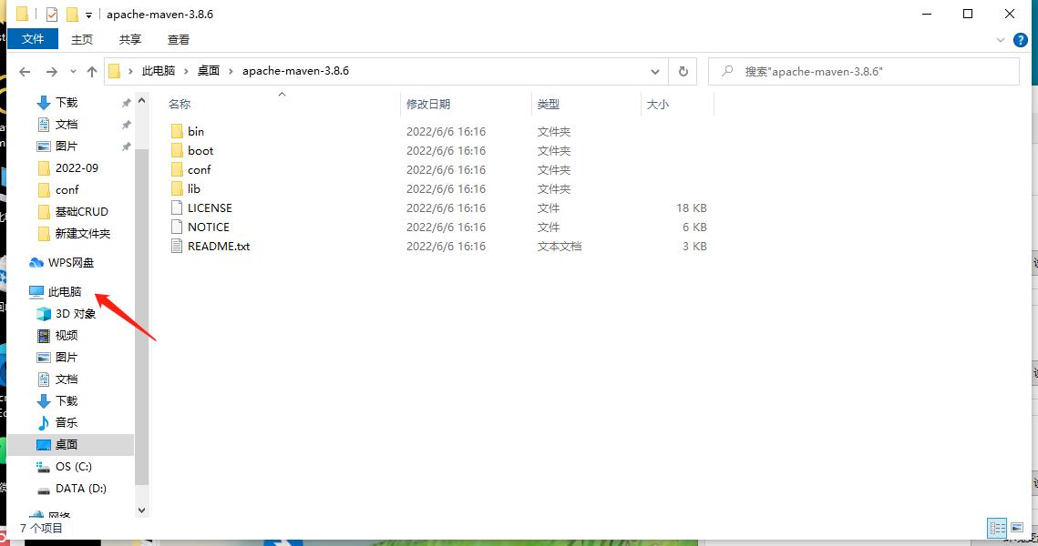Click 文本文档 type of README.txt
Viewport: 1038px width, 546px height.
560,246
